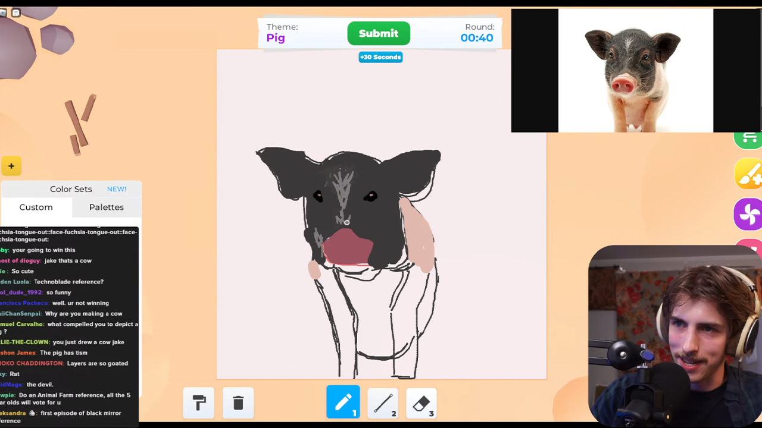Click the purple pinwheel icon
The height and width of the screenshot is (428, 762).
coord(748,215)
